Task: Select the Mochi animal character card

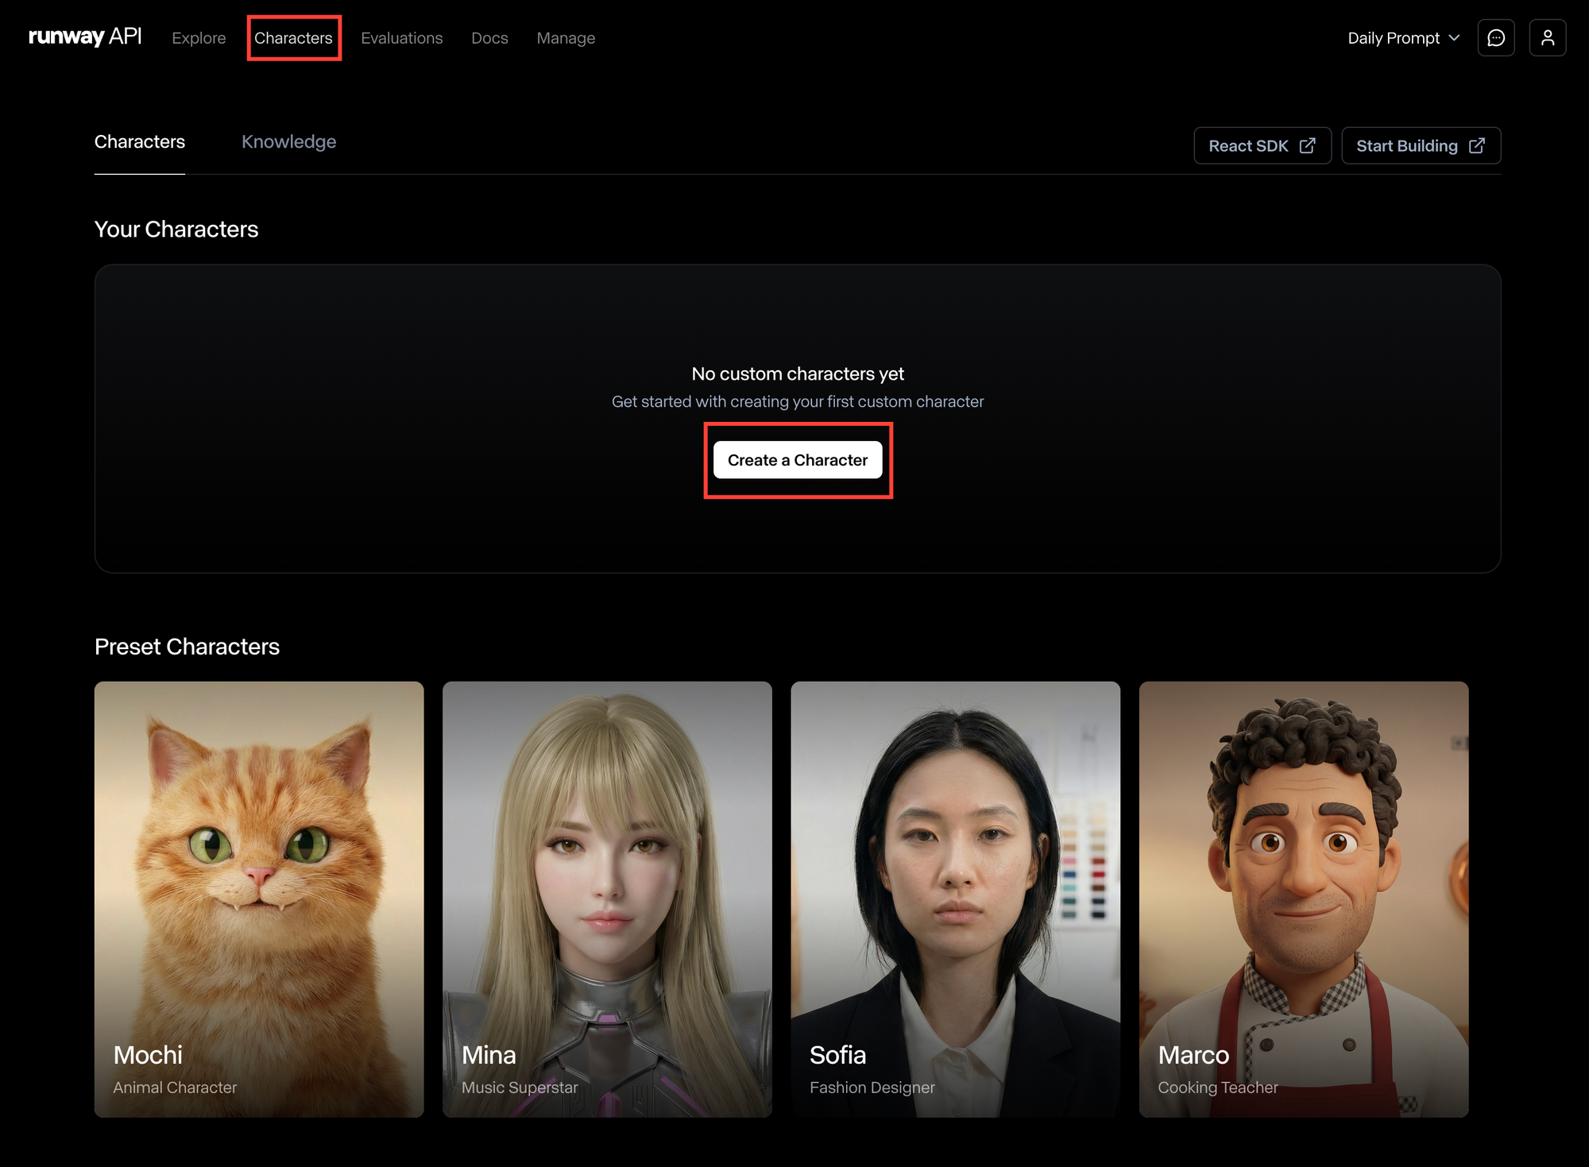Action: click(259, 898)
